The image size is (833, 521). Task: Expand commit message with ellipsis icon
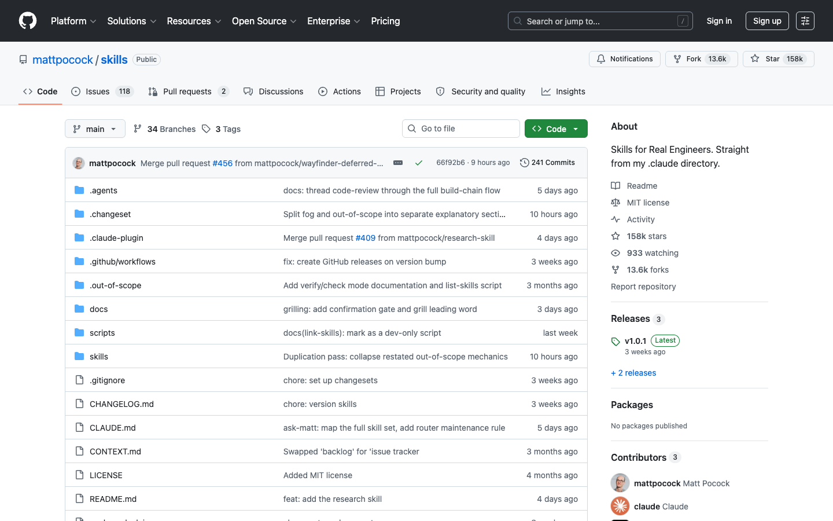pyautogui.click(x=398, y=163)
